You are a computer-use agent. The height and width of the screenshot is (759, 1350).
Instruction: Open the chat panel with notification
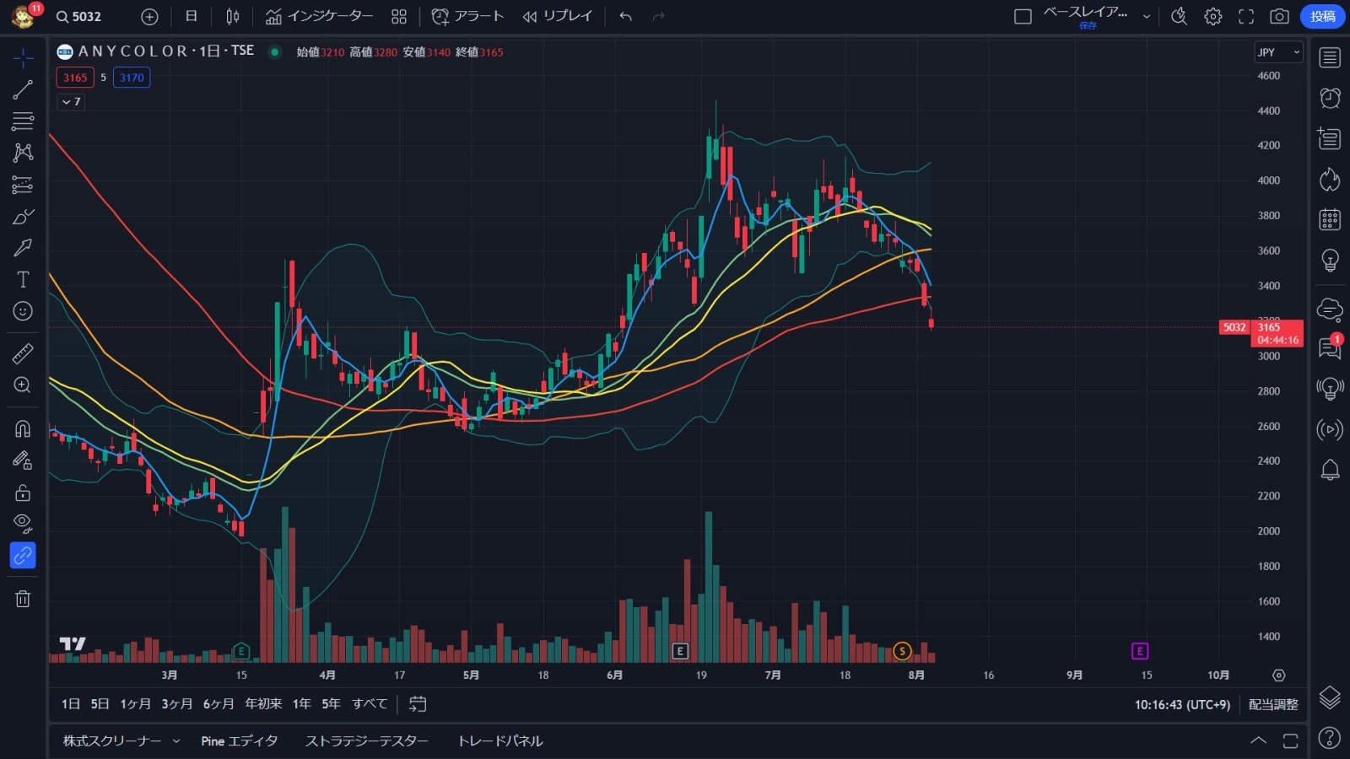click(1330, 347)
